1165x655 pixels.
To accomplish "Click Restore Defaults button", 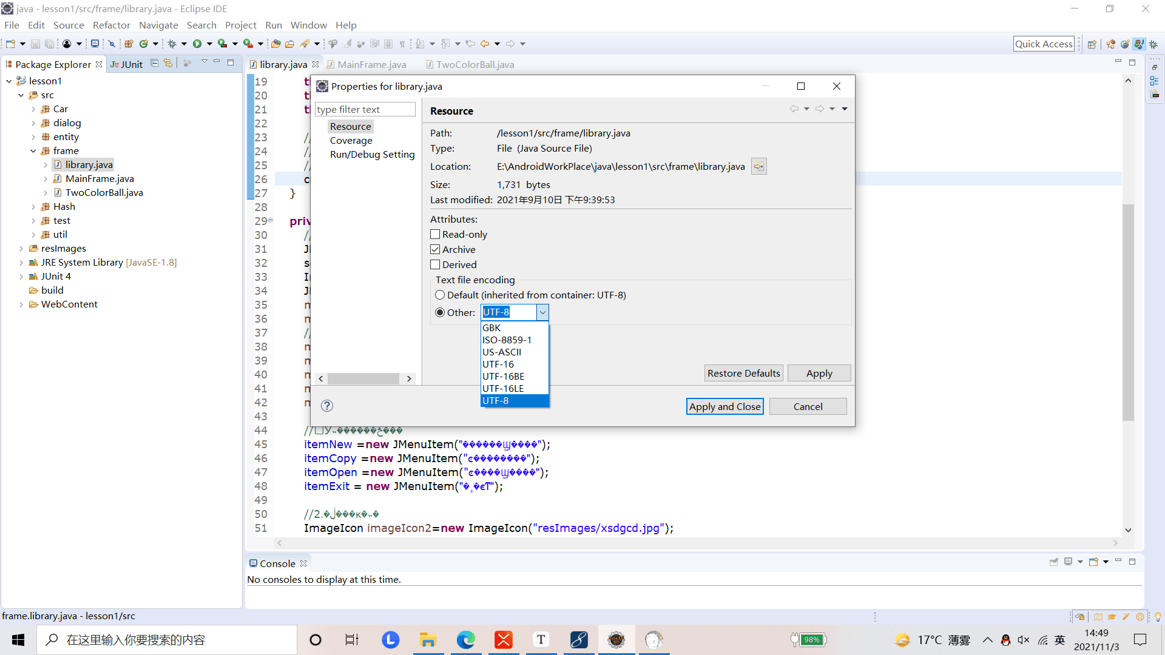I will coord(743,373).
